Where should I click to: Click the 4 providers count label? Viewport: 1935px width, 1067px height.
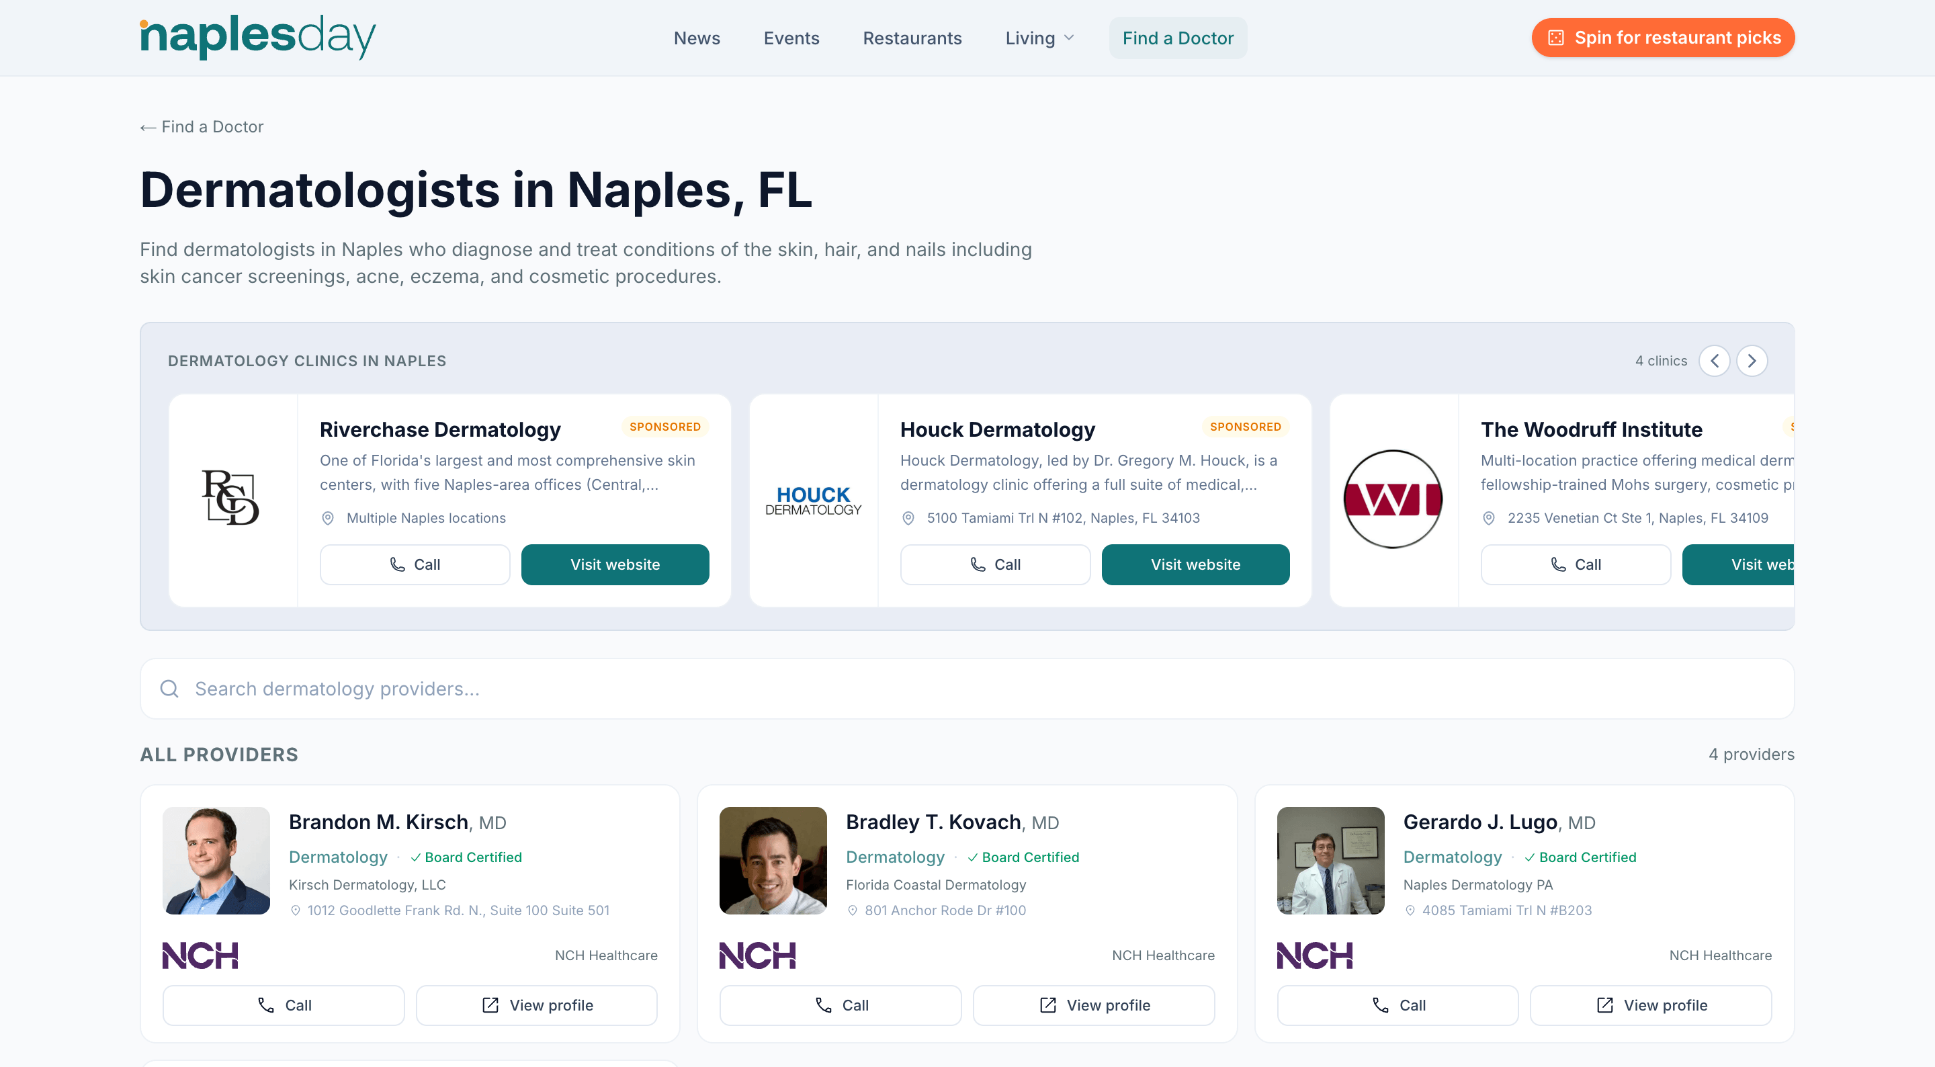tap(1751, 755)
